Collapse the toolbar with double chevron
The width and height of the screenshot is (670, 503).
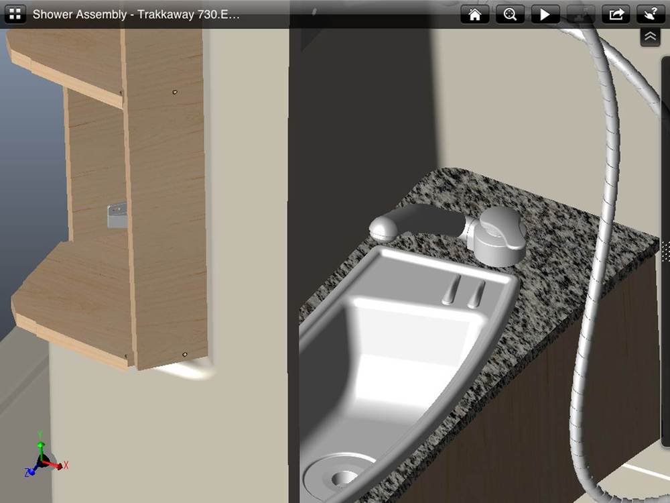click(x=651, y=37)
